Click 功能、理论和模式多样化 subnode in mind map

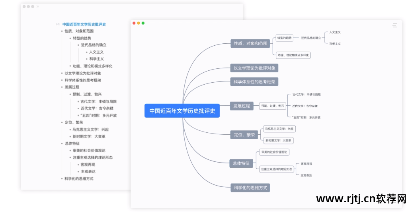coord(293,55)
